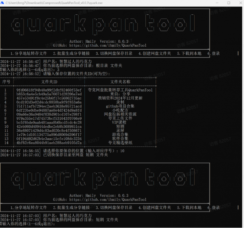
Task: Click folder ID 36e88071429d4c83ad020c8e4f508671
Action: 49,130
